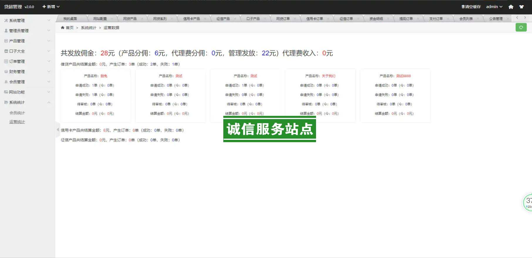This screenshot has width=532, height=258.
Task: Collapse the sidebar with the side handle
Action: coord(58,130)
